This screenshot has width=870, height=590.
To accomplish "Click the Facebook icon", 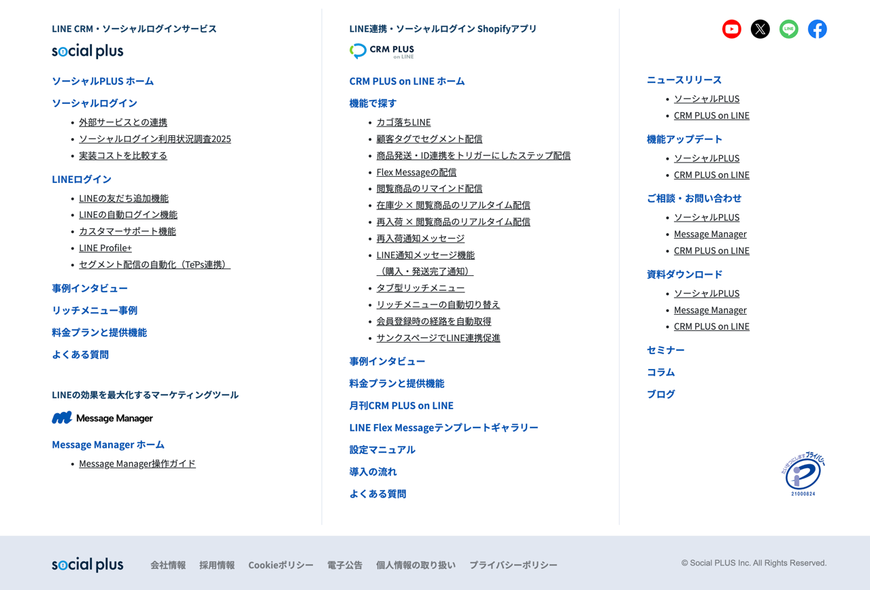I will [817, 29].
